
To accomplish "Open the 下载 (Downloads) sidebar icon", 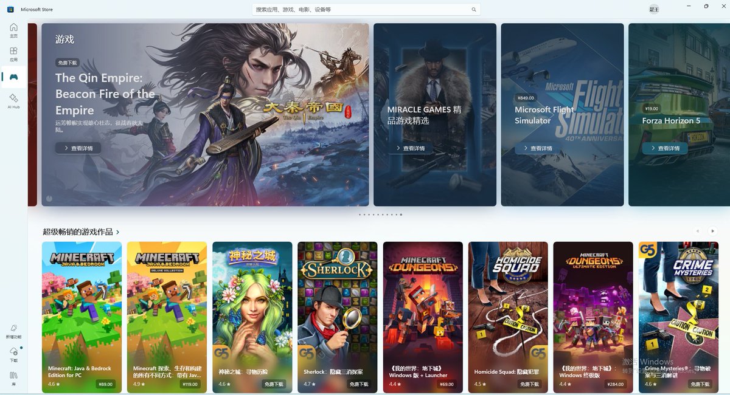I will pyautogui.click(x=13, y=354).
